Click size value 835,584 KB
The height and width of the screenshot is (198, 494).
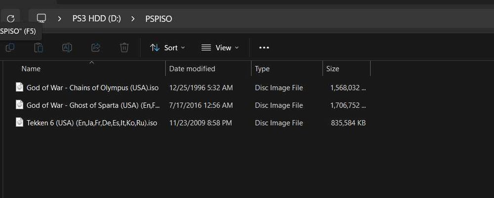348,123
